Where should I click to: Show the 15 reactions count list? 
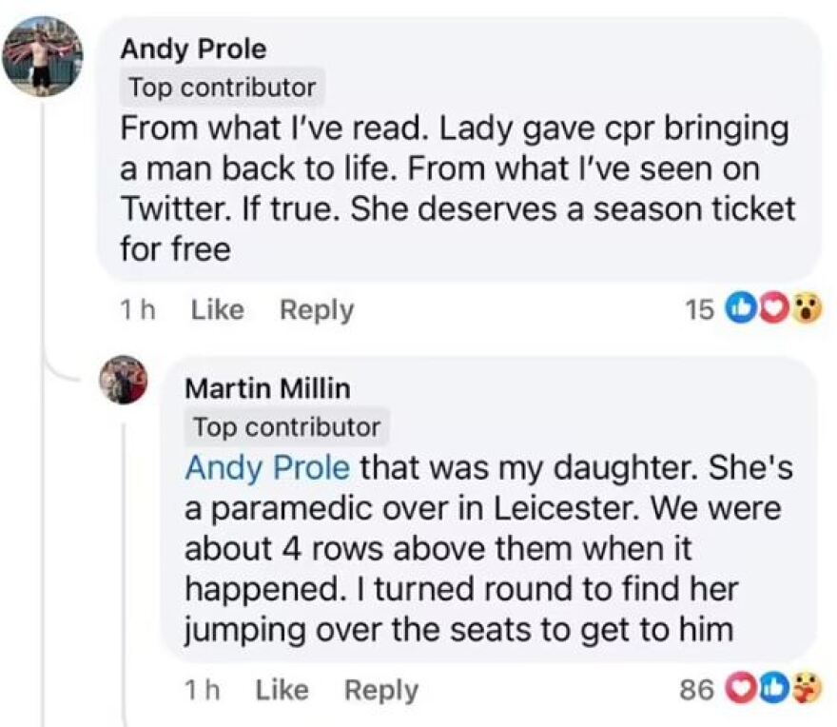699,309
